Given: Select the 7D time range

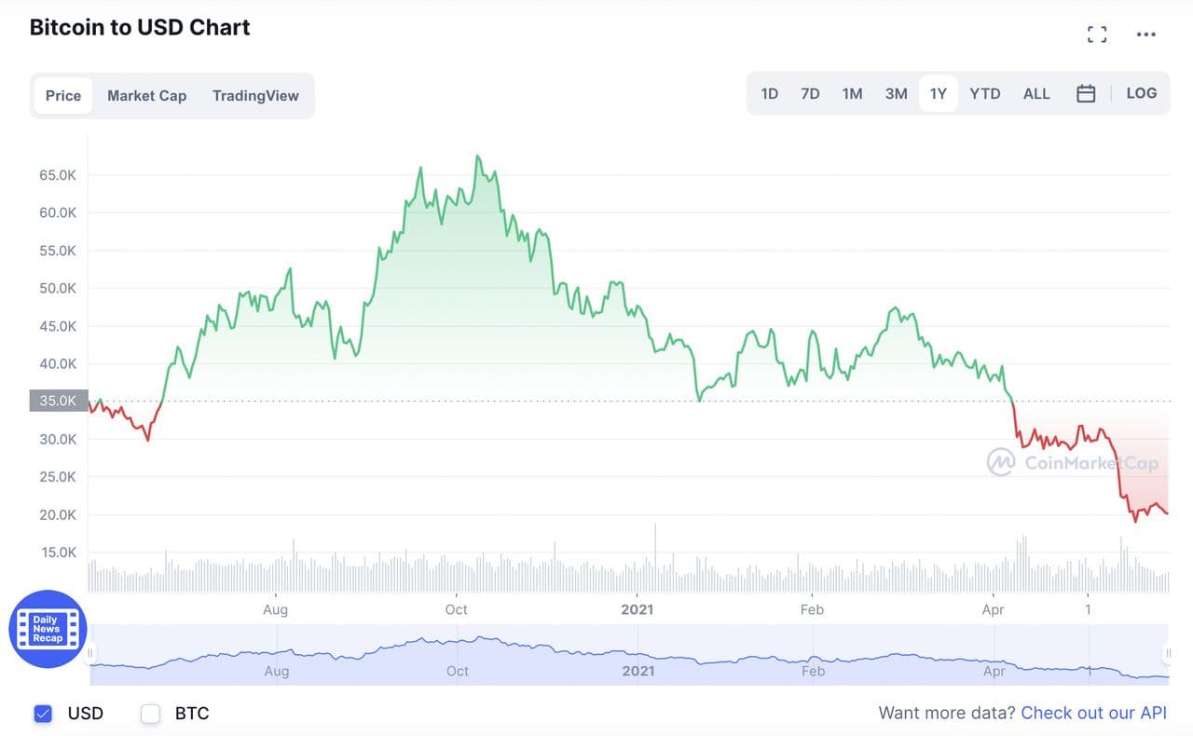Looking at the screenshot, I should 810,93.
